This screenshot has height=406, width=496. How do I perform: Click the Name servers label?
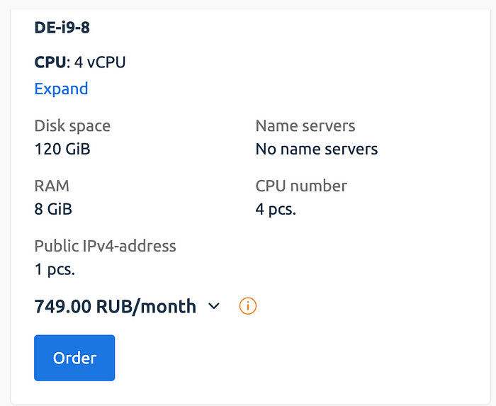pos(305,126)
